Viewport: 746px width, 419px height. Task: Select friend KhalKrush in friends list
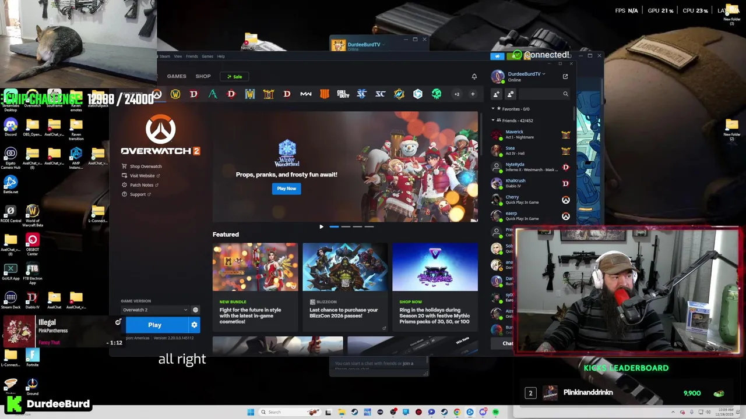pyautogui.click(x=530, y=183)
